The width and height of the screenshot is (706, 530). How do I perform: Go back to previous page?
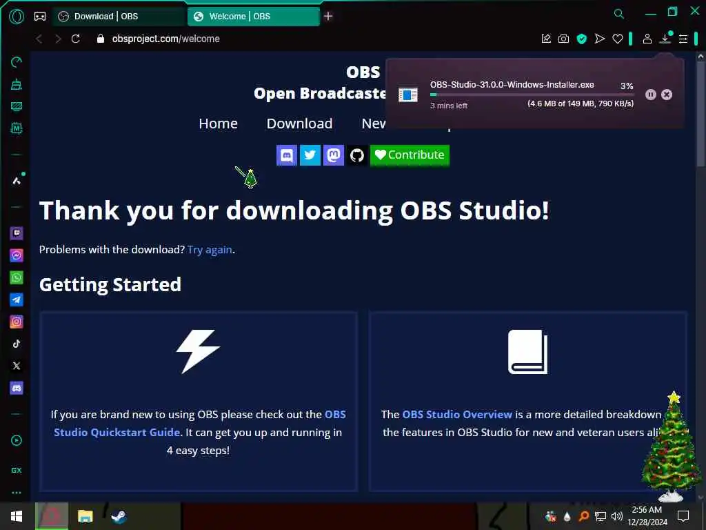39,39
